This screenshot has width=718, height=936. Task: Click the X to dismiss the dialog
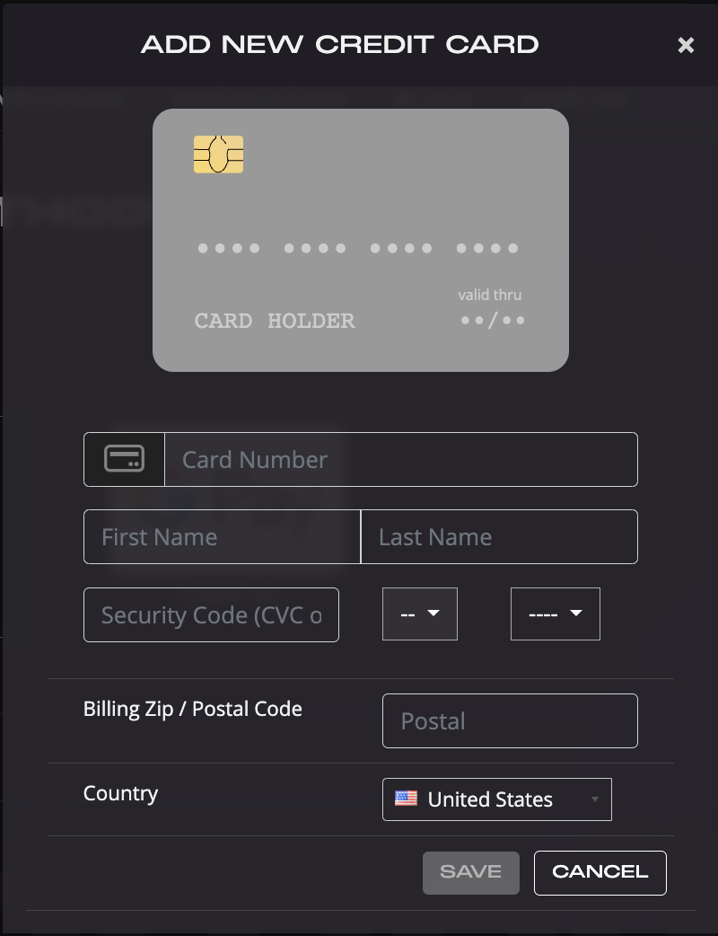(687, 45)
